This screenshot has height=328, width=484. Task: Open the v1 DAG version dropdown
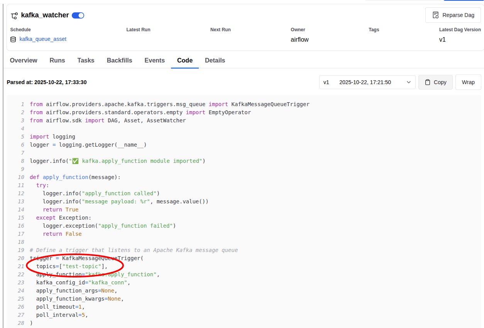[367, 82]
